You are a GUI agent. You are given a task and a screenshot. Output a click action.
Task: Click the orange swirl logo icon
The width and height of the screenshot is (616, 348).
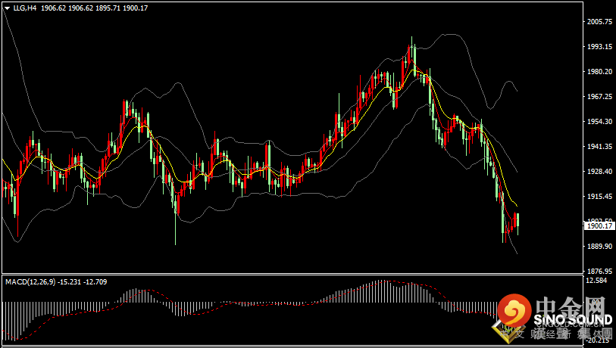click(x=515, y=311)
